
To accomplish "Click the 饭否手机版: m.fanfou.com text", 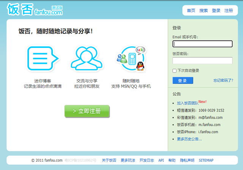I will (199, 125).
